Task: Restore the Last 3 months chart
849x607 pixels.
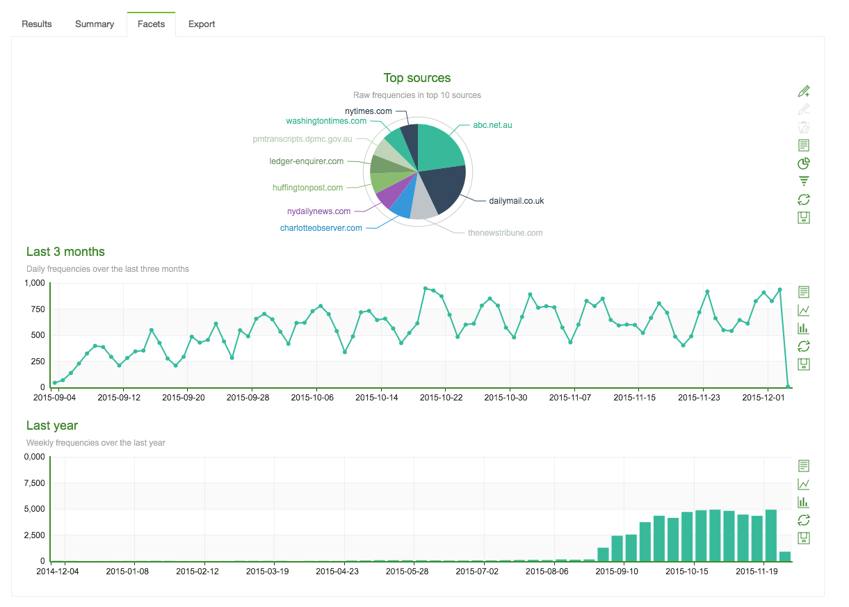Action: tap(804, 346)
